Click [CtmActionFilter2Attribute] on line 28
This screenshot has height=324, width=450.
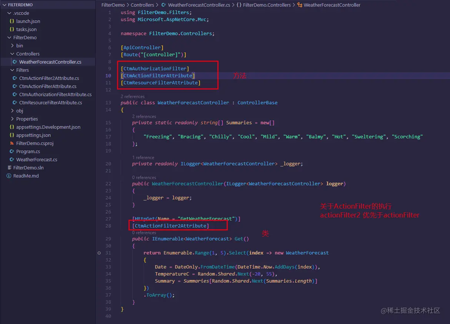171,226
